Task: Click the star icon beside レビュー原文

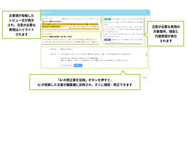Action: click(x=43, y=19)
